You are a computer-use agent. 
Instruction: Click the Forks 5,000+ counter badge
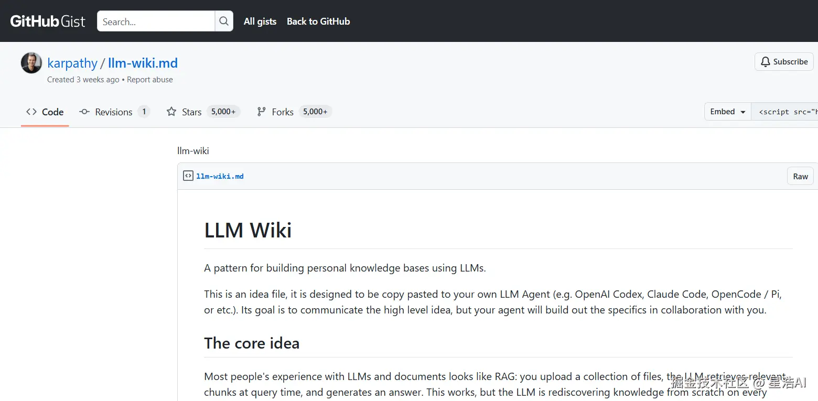(315, 112)
